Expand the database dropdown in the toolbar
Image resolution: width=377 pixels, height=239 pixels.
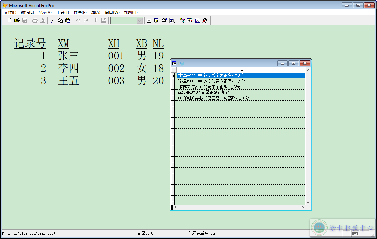(x=140, y=21)
